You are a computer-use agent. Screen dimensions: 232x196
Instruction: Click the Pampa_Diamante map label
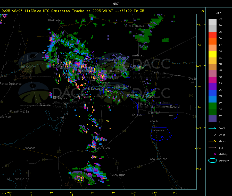tap(11, 84)
